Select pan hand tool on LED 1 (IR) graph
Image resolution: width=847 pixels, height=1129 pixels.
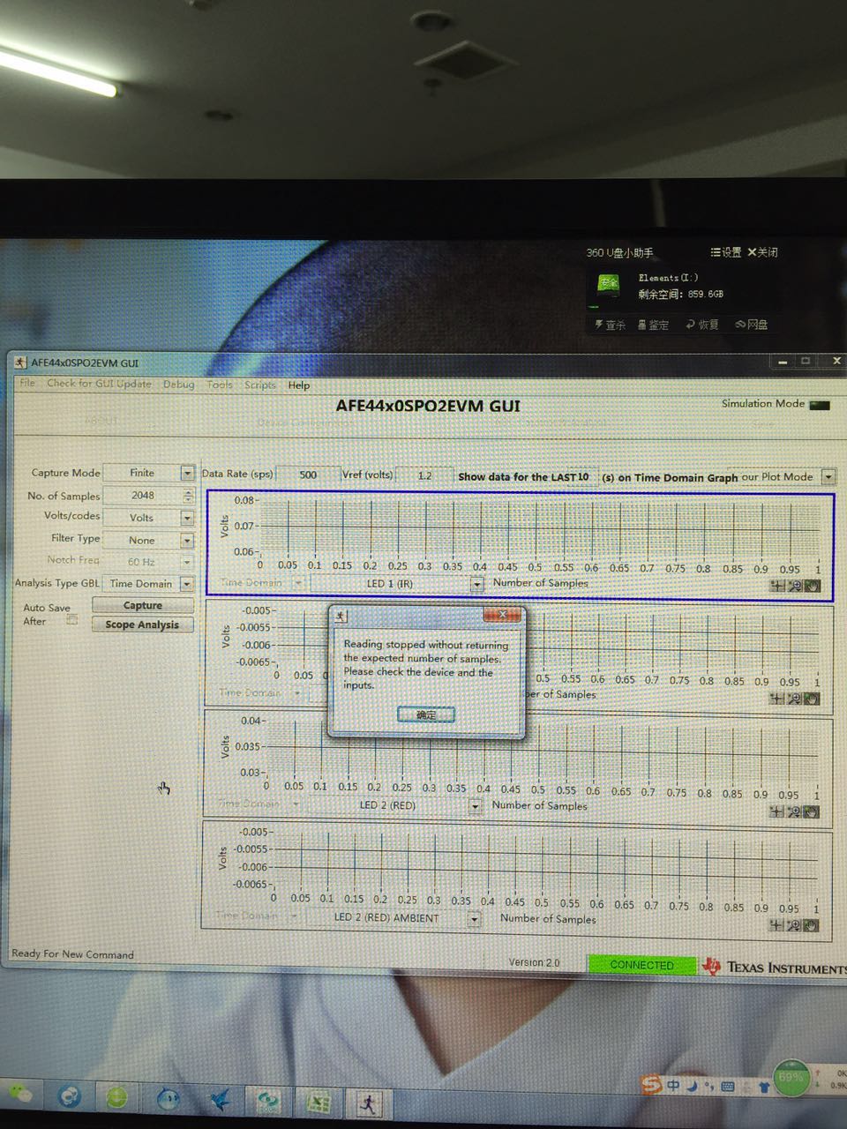coord(812,586)
